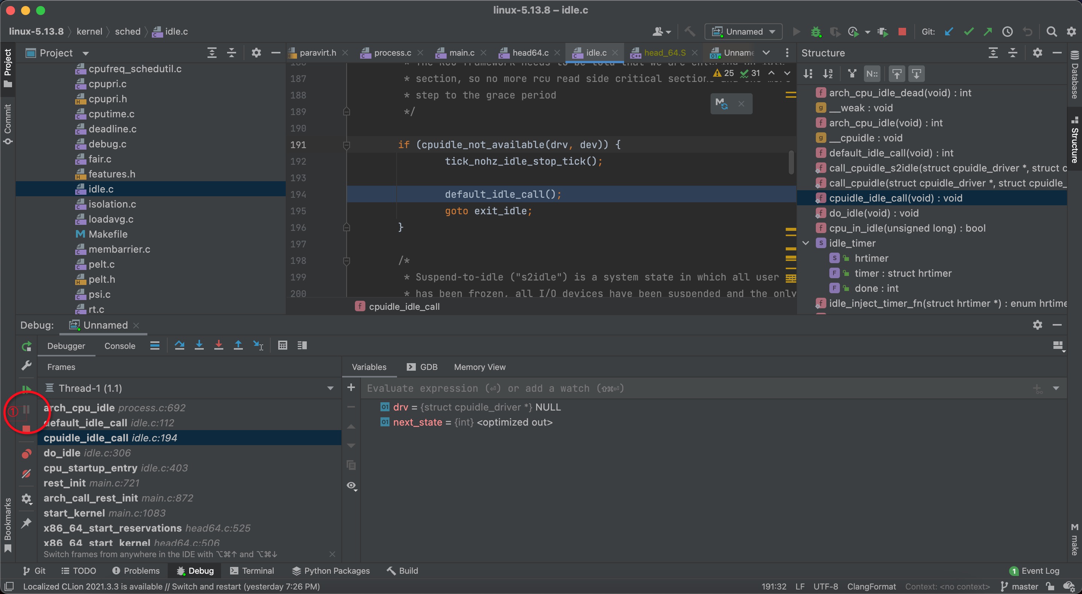This screenshot has height=594, width=1082.
Task: Click the green Debug bug icon in the top toolbar
Action: pos(816,32)
